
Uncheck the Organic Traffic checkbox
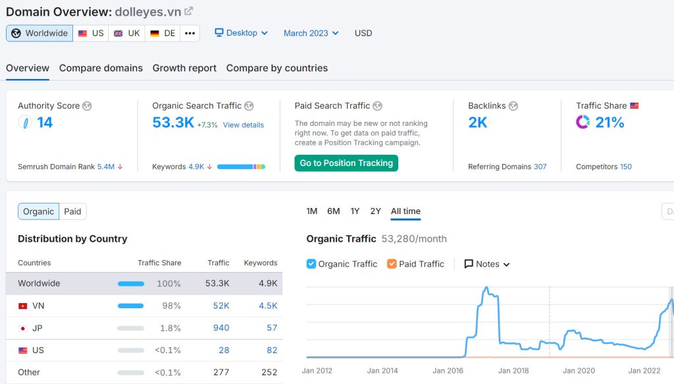311,264
